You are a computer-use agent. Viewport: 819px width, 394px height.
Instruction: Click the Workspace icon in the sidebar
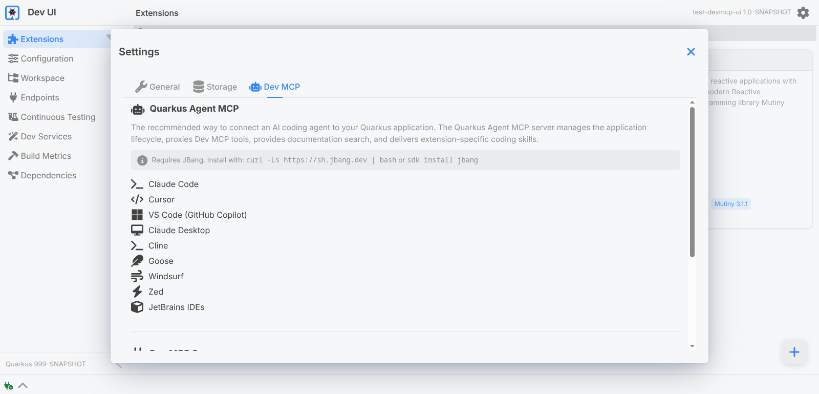13,78
